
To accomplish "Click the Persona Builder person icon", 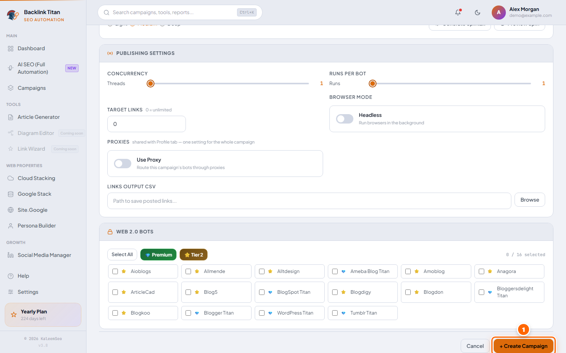I will click(x=11, y=226).
